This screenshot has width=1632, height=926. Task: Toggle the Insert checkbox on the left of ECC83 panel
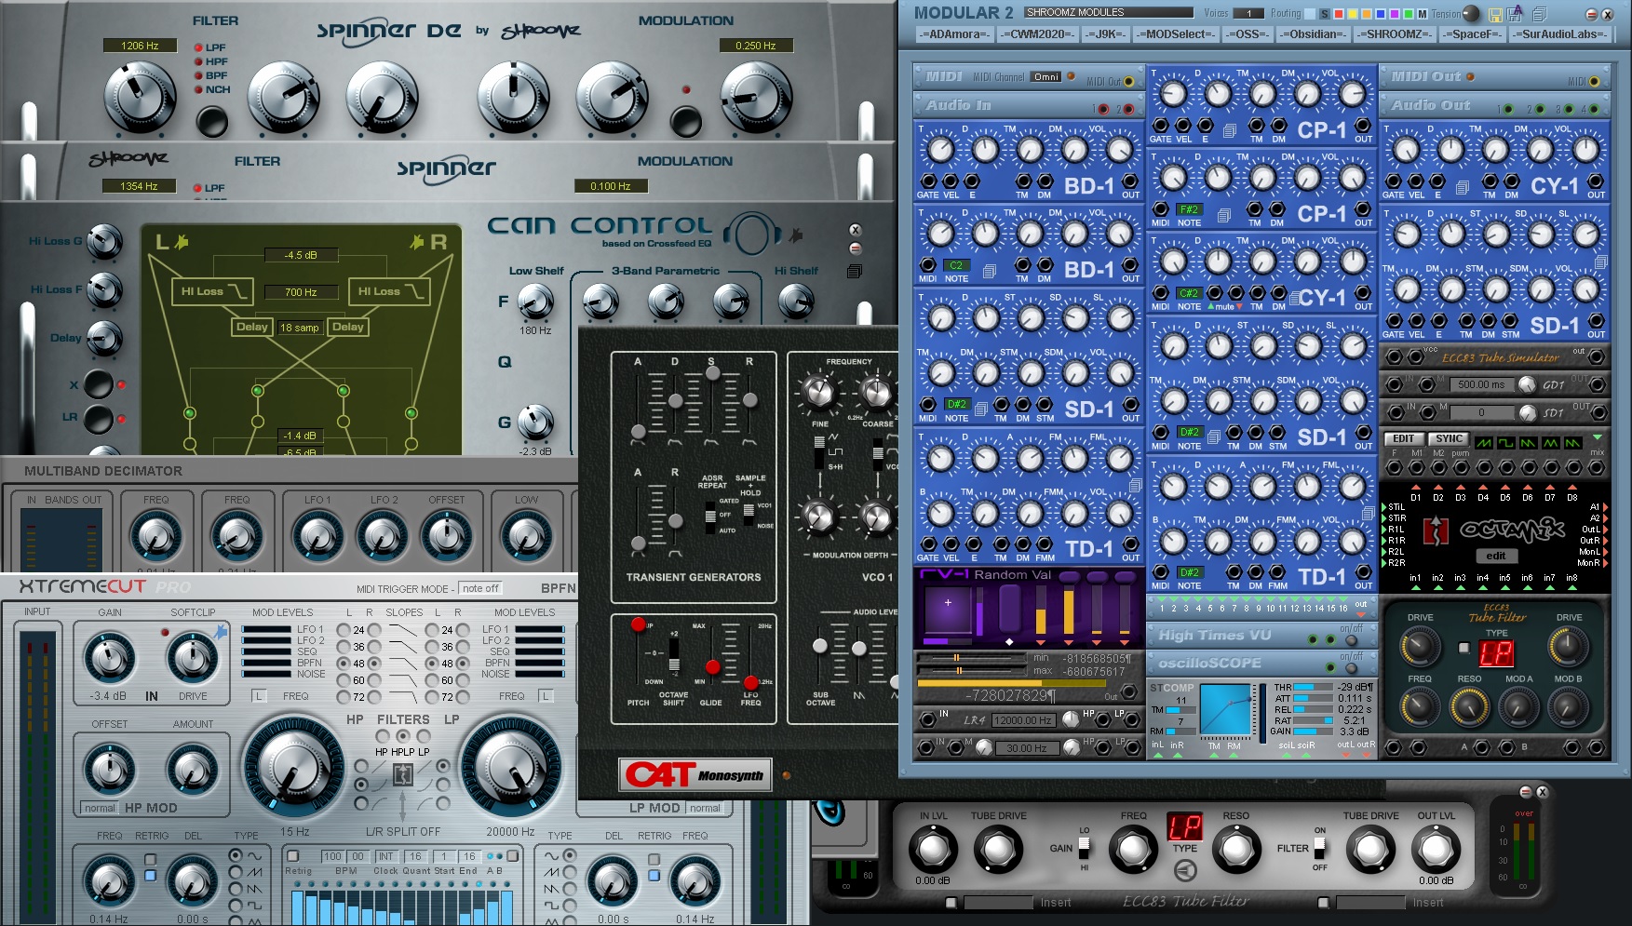pyautogui.click(x=951, y=902)
